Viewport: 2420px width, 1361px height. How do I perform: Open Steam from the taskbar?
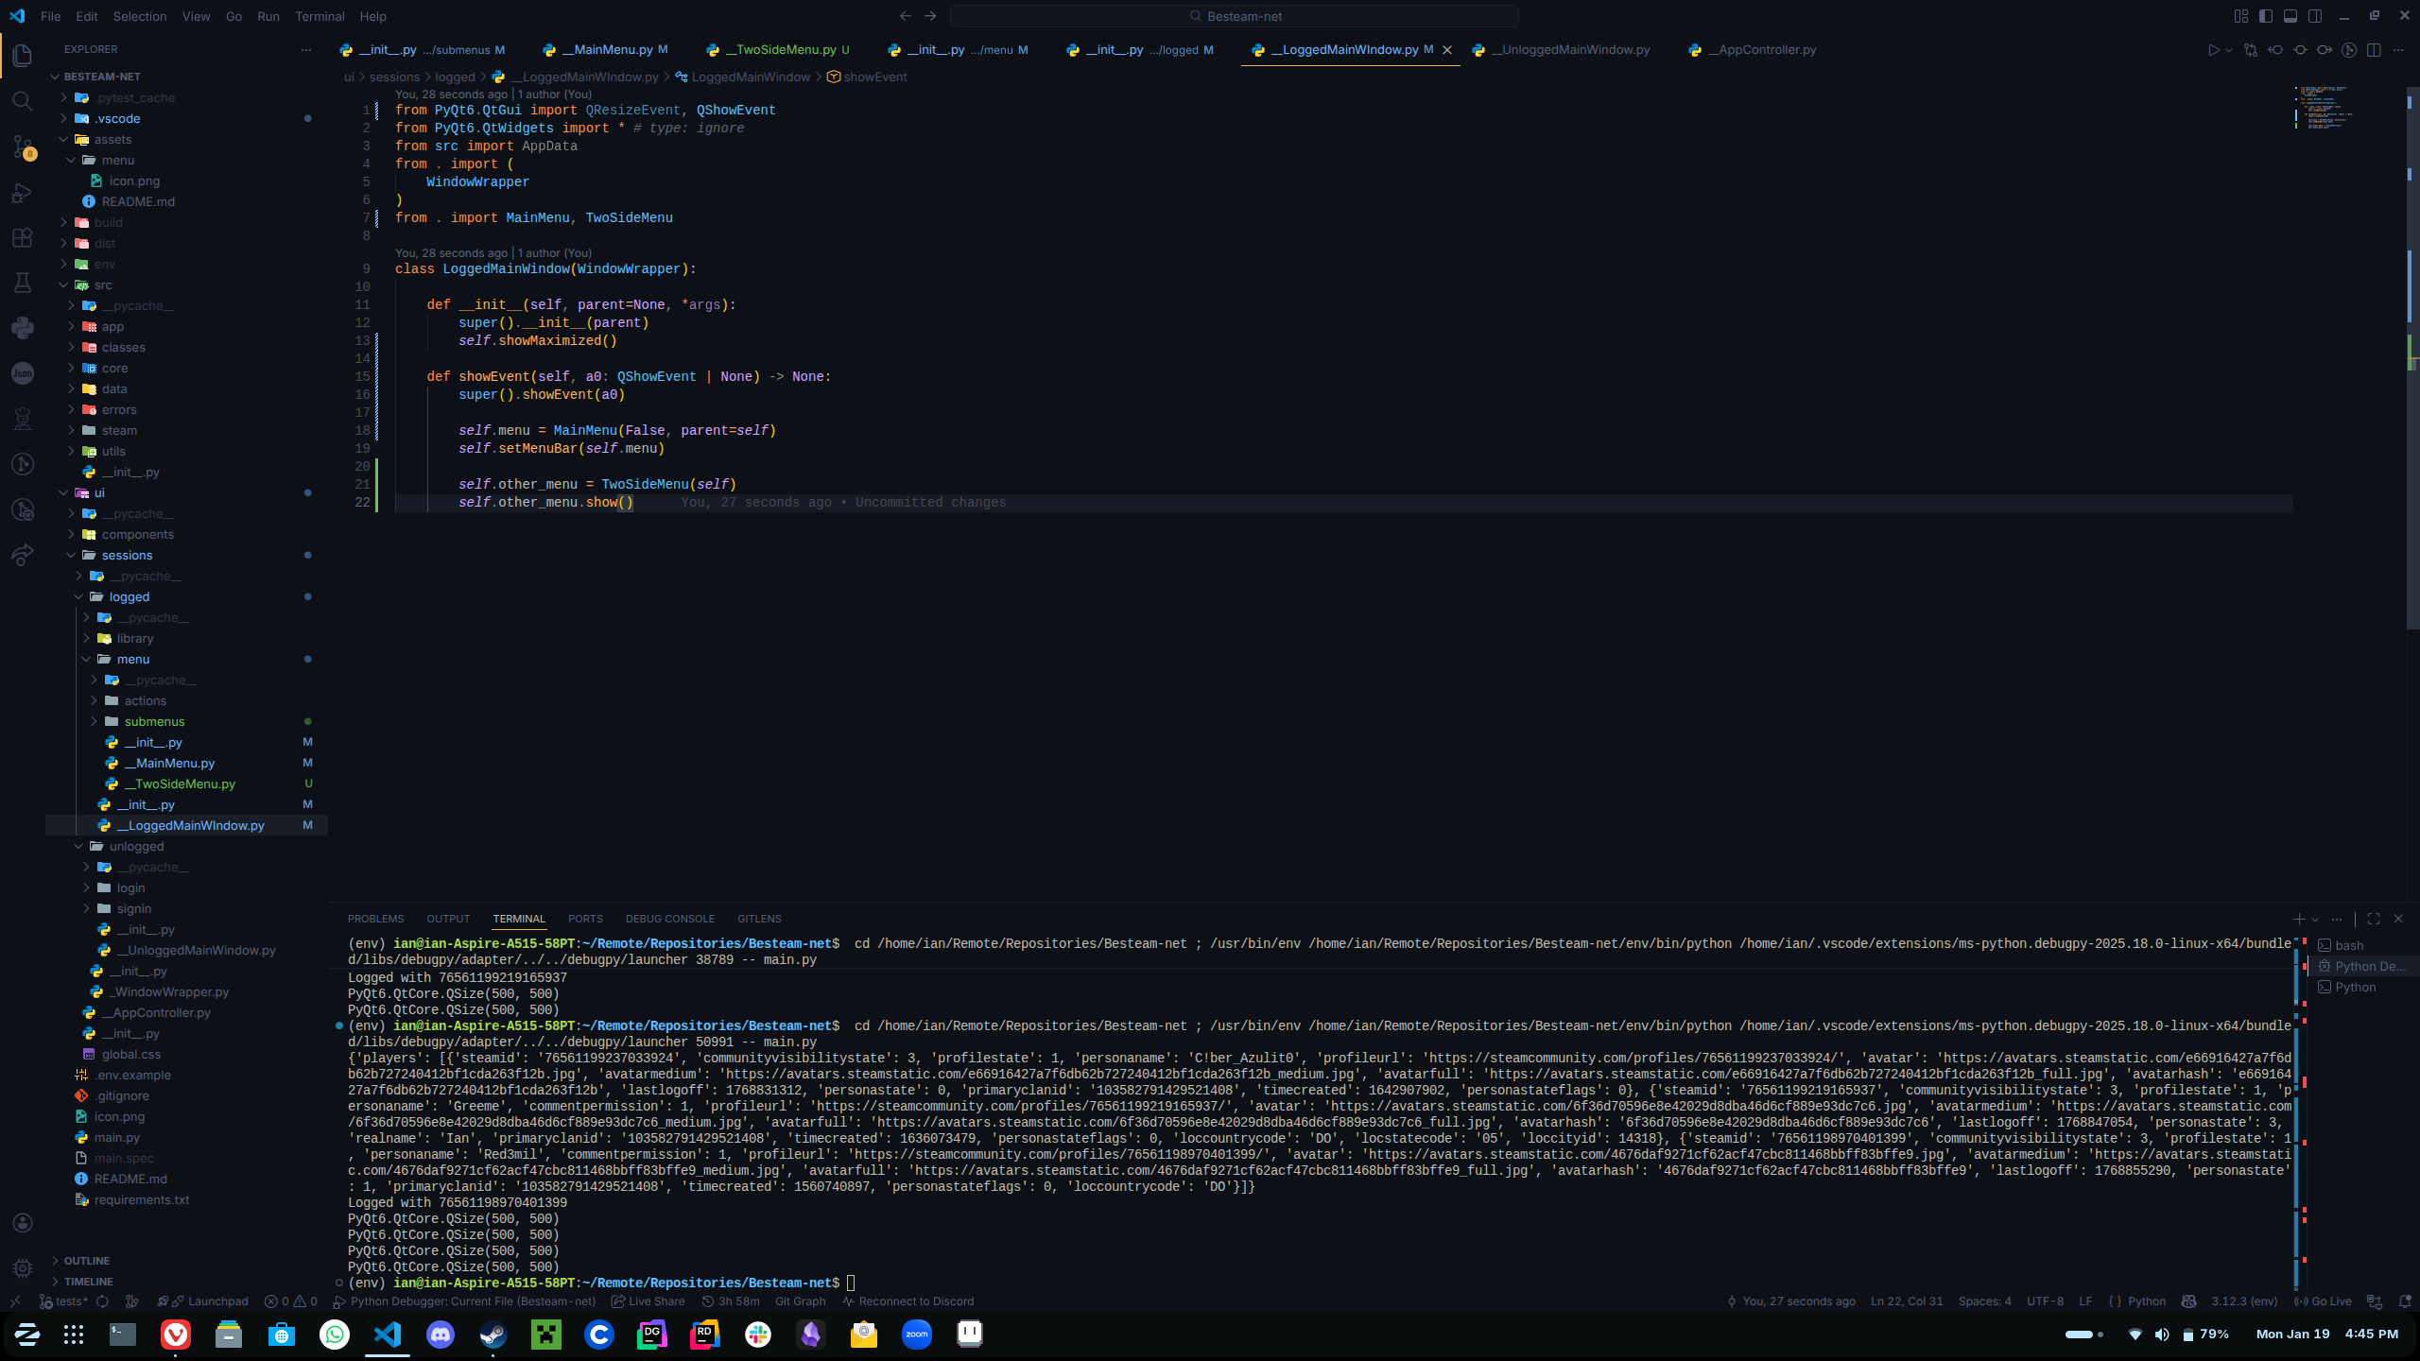click(493, 1335)
